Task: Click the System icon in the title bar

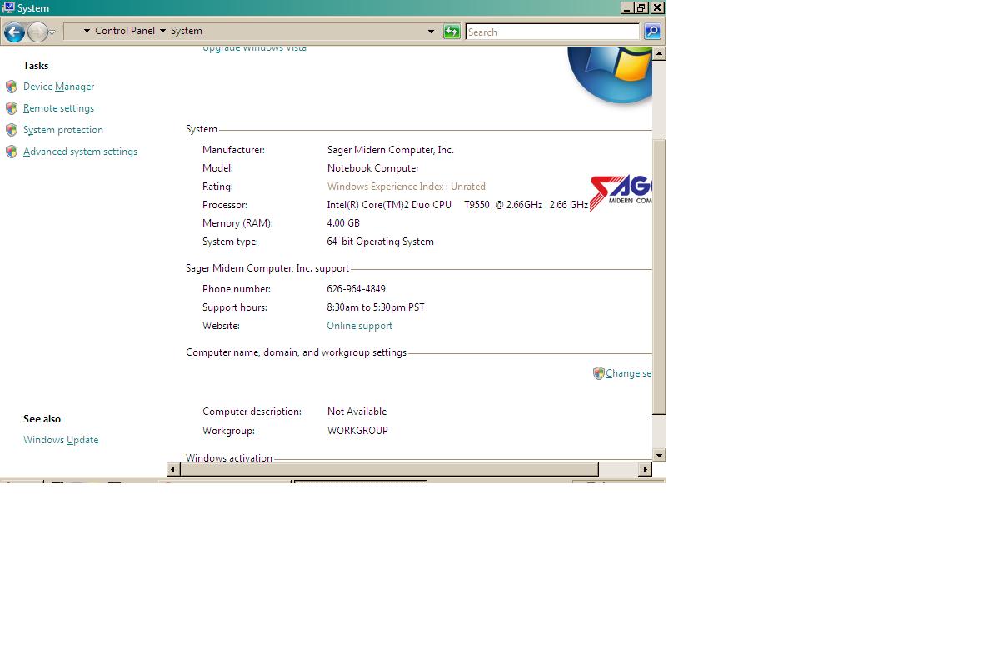Action: [x=8, y=7]
